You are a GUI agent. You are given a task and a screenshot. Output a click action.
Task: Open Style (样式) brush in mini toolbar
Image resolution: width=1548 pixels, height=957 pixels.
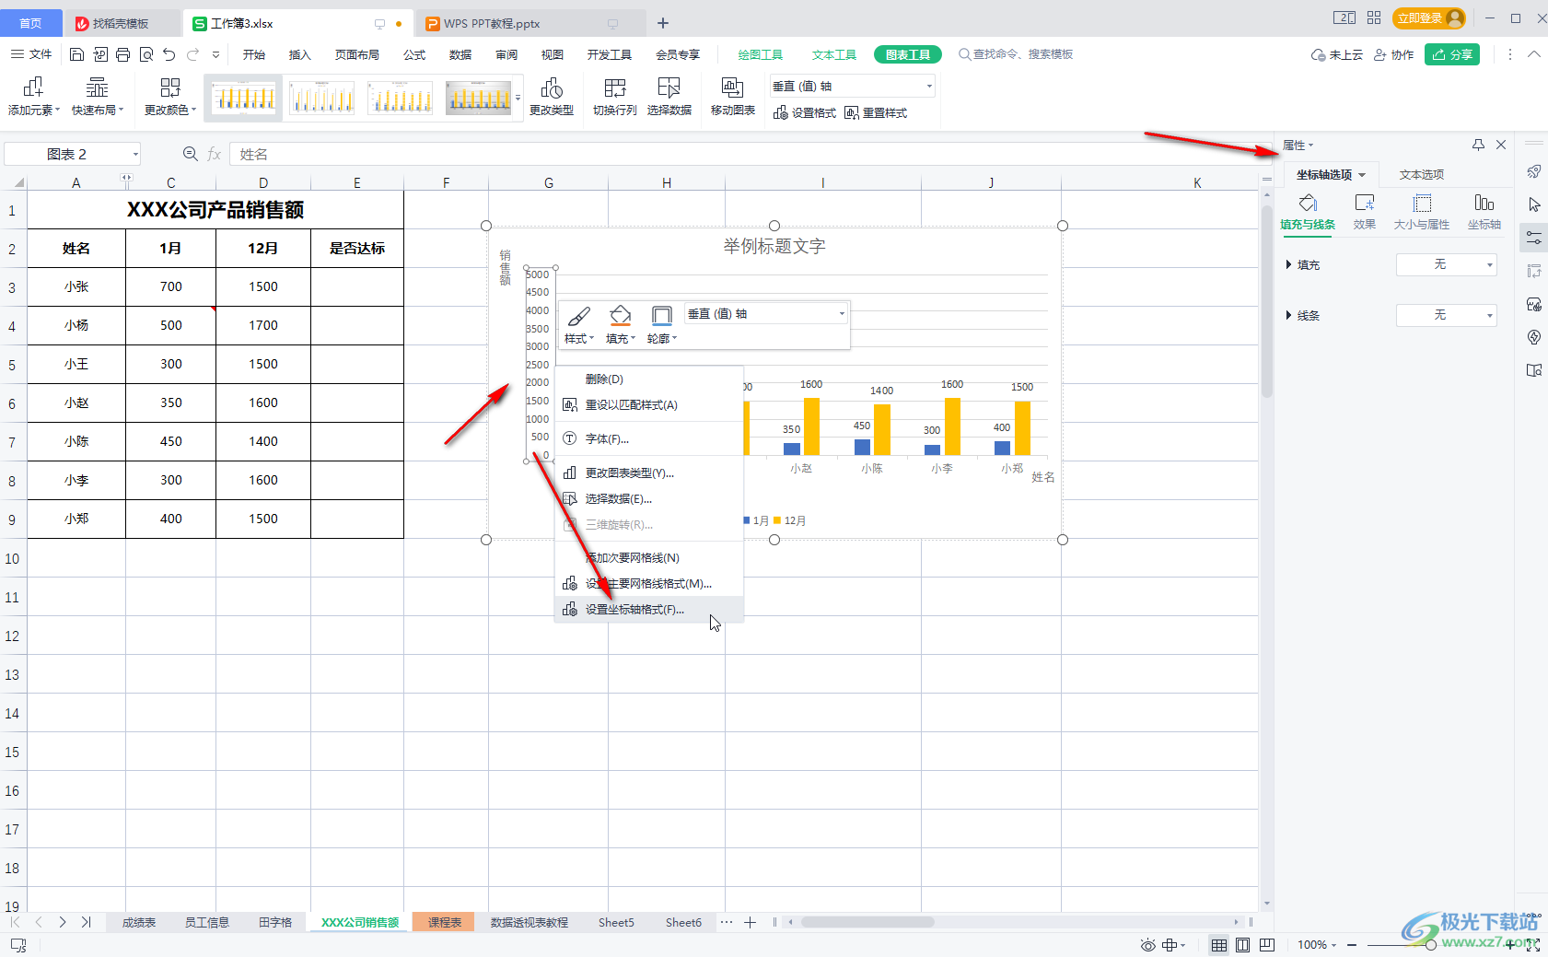point(578,325)
